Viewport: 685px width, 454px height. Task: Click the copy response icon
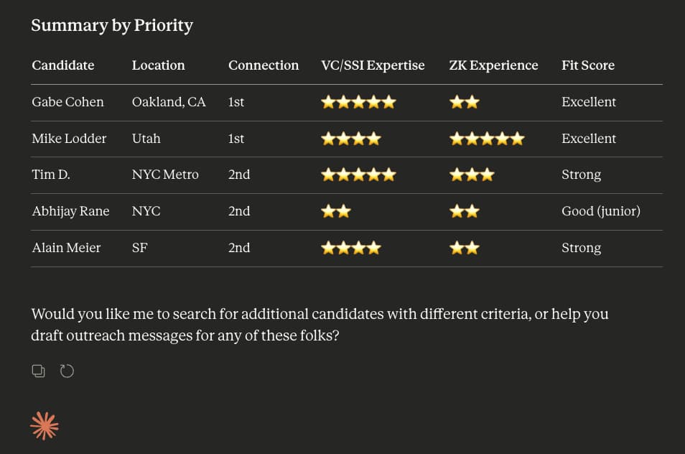(38, 371)
